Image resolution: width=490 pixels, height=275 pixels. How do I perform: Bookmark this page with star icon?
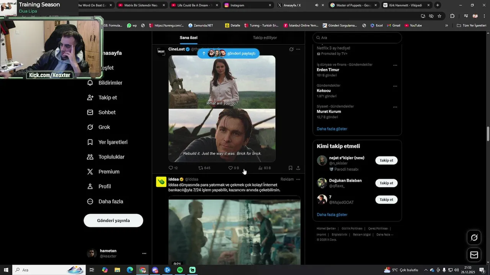439,16
